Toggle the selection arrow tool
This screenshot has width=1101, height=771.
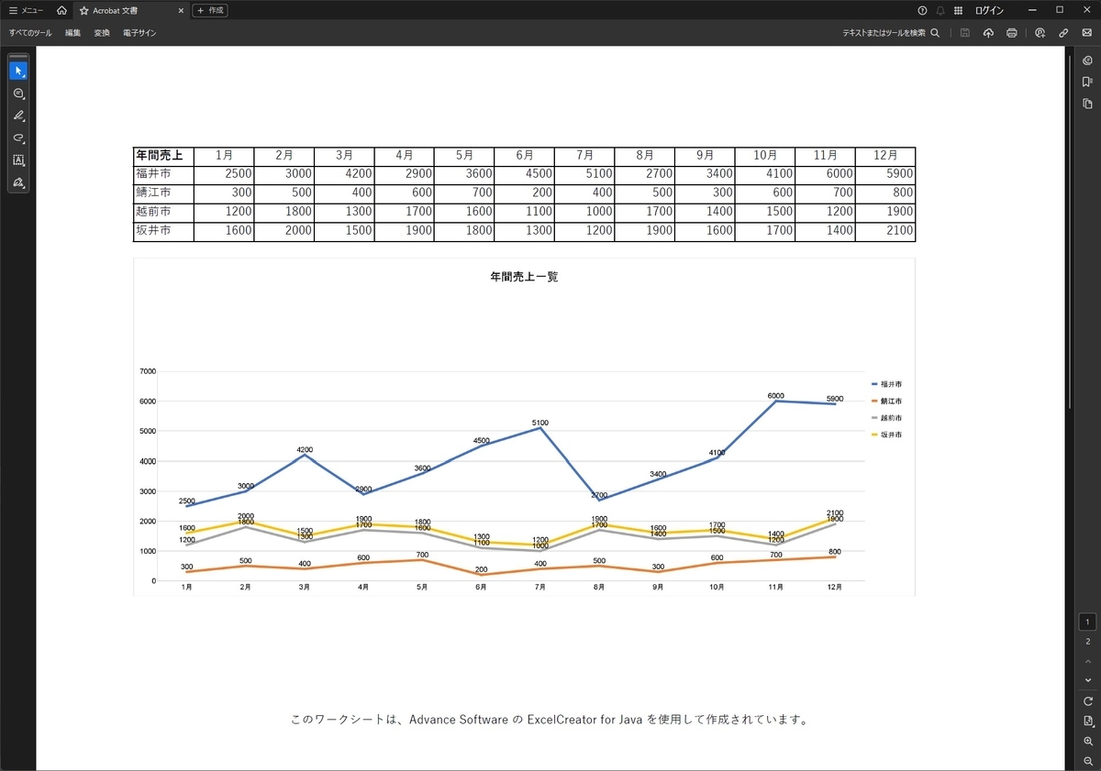click(17, 71)
